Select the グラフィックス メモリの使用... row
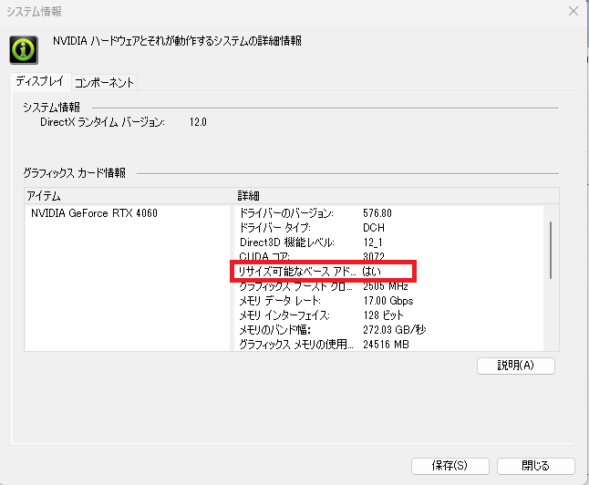This screenshot has width=589, height=485. tap(388, 344)
